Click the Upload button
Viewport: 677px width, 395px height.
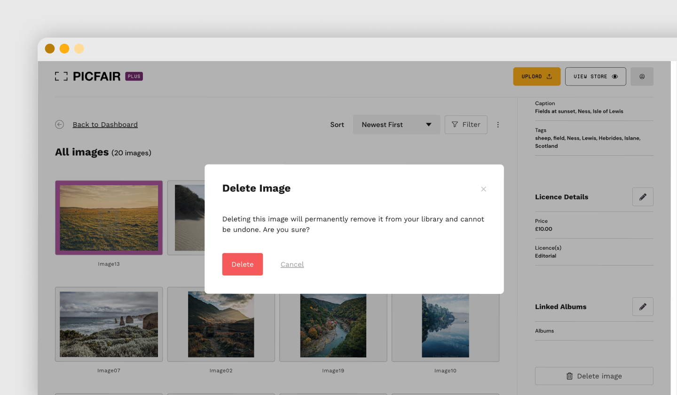click(x=537, y=76)
